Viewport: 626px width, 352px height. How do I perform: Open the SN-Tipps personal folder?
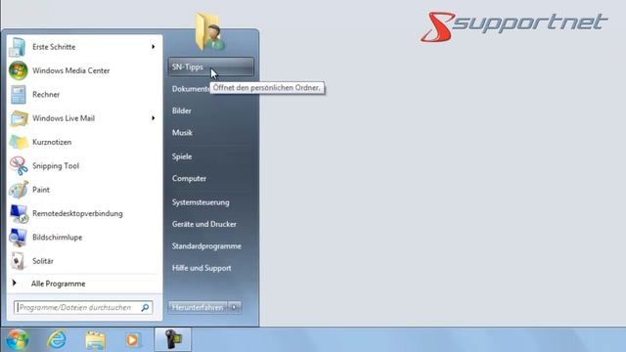(211, 66)
